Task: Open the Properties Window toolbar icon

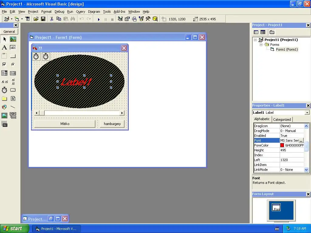Action: click(x=127, y=19)
